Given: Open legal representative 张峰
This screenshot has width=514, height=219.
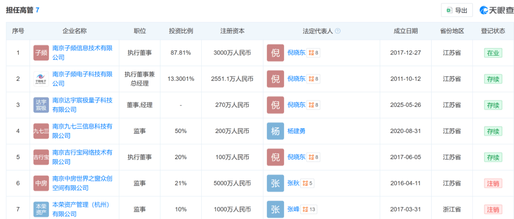Looking at the screenshot, I should pyautogui.click(x=293, y=209).
